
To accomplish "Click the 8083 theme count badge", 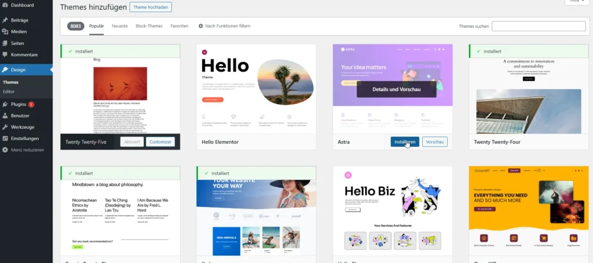I will click(76, 26).
